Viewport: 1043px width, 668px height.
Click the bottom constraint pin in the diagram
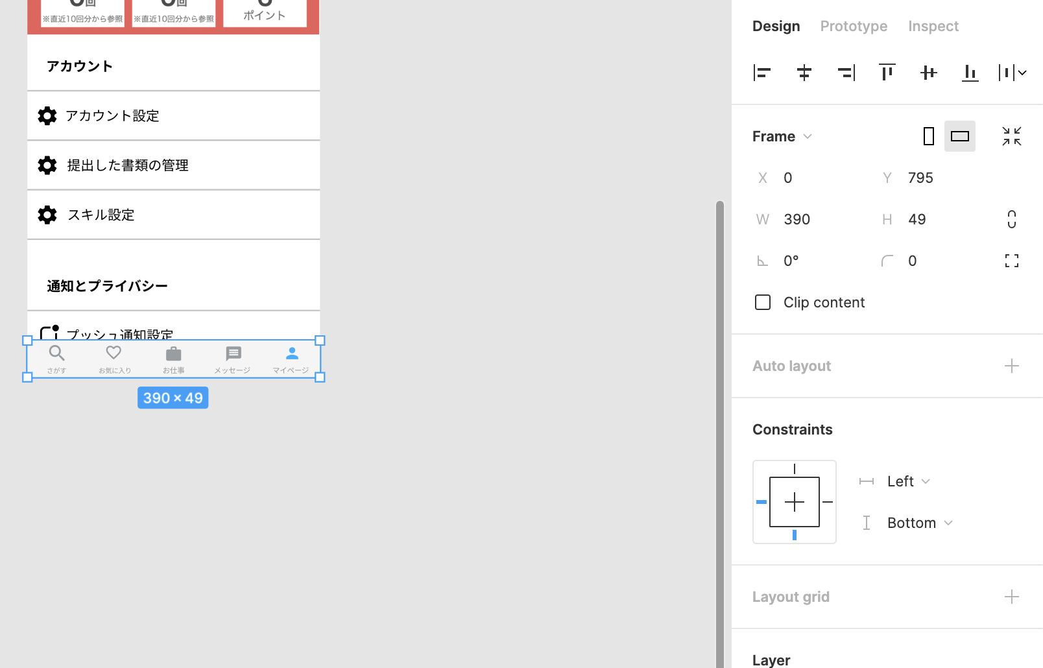pos(794,534)
